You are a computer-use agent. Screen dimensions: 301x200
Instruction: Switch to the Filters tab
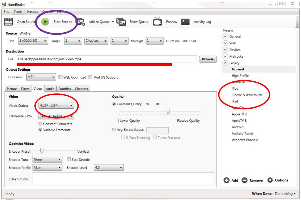coord(25,89)
